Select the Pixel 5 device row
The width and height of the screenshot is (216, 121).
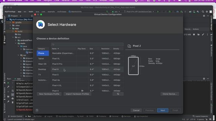pos(87,75)
